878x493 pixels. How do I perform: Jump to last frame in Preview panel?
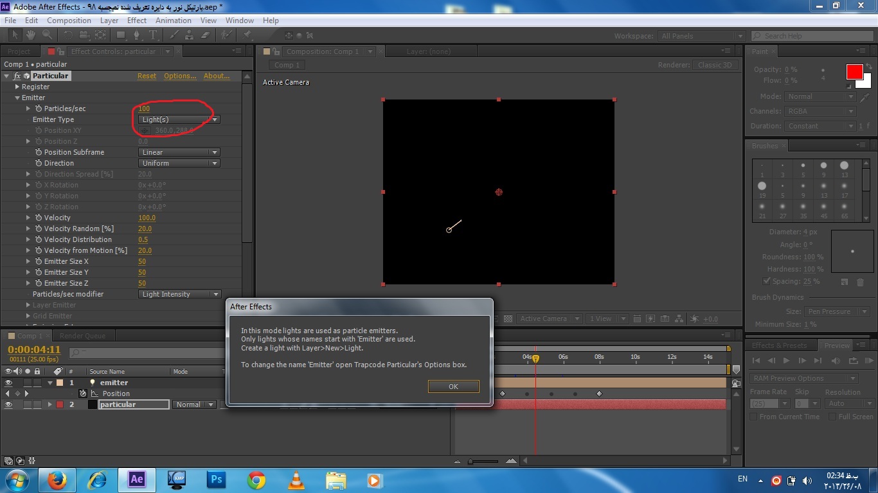point(818,361)
